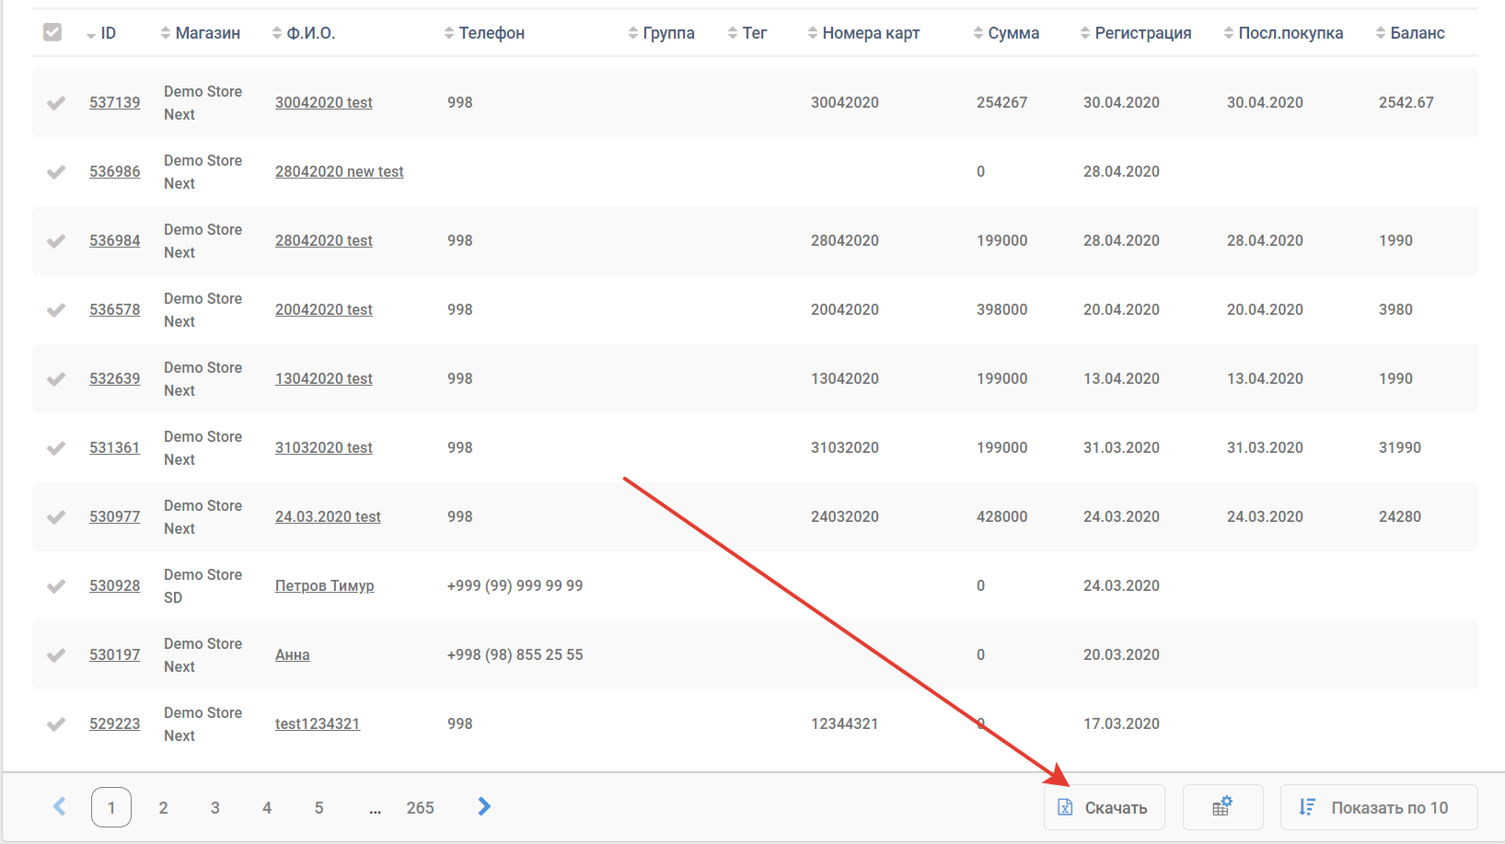
Task: Open customer ID 530928
Action: pos(115,585)
